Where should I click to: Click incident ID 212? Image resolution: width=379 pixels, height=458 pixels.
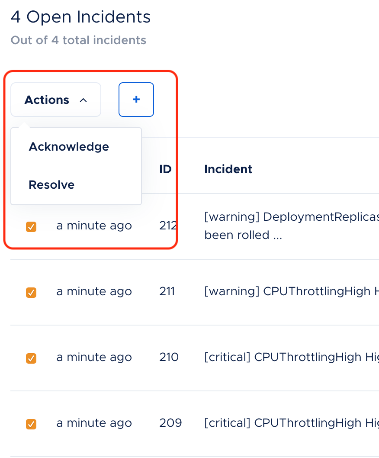click(168, 226)
